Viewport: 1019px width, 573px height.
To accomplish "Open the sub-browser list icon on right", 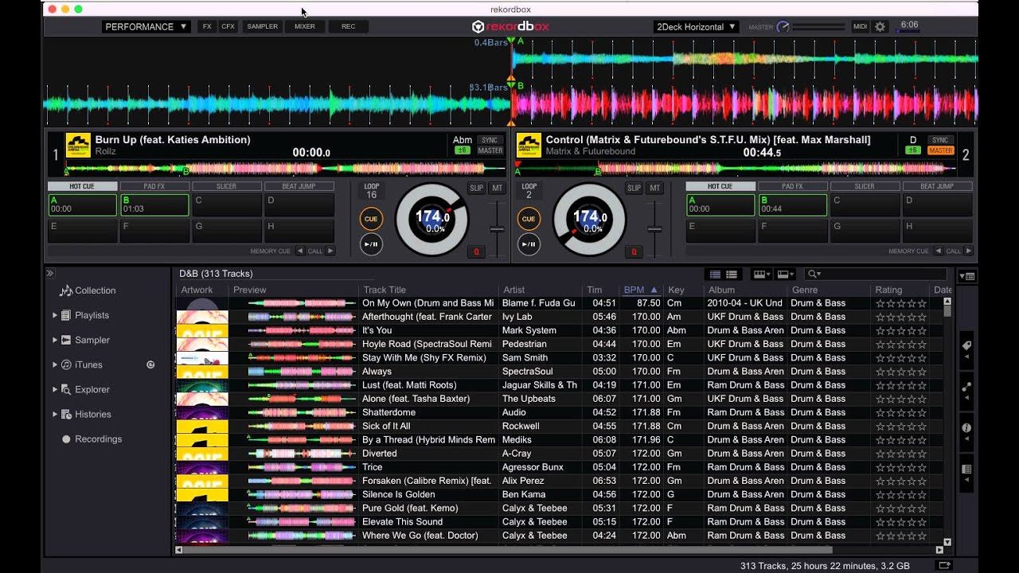I will [966, 470].
